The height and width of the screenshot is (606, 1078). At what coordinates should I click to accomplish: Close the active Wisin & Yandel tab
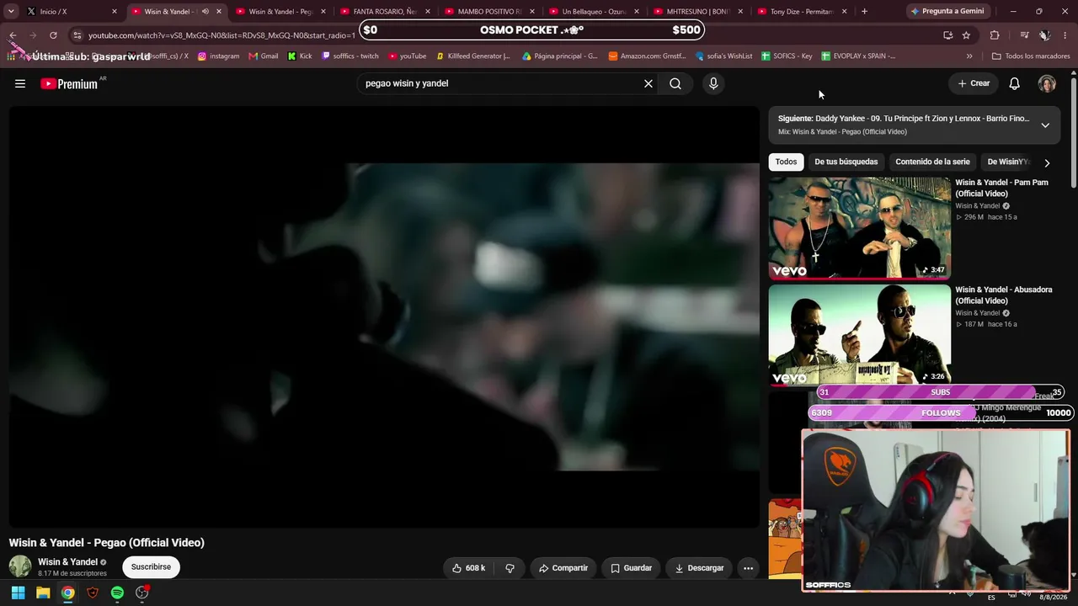[x=219, y=12]
